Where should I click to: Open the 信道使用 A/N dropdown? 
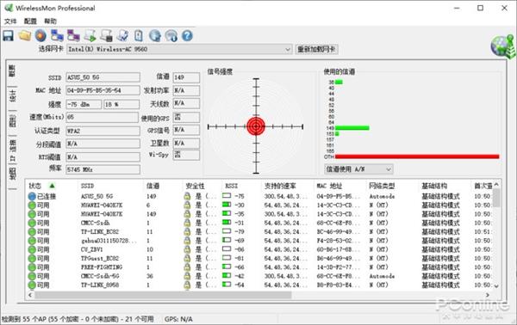point(358,169)
